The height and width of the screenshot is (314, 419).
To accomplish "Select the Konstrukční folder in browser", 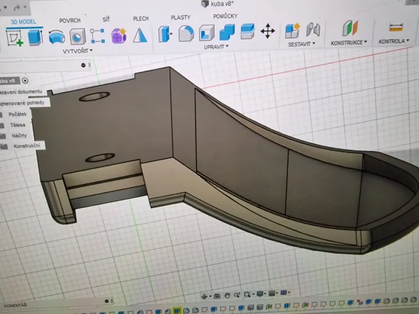I will pos(27,146).
